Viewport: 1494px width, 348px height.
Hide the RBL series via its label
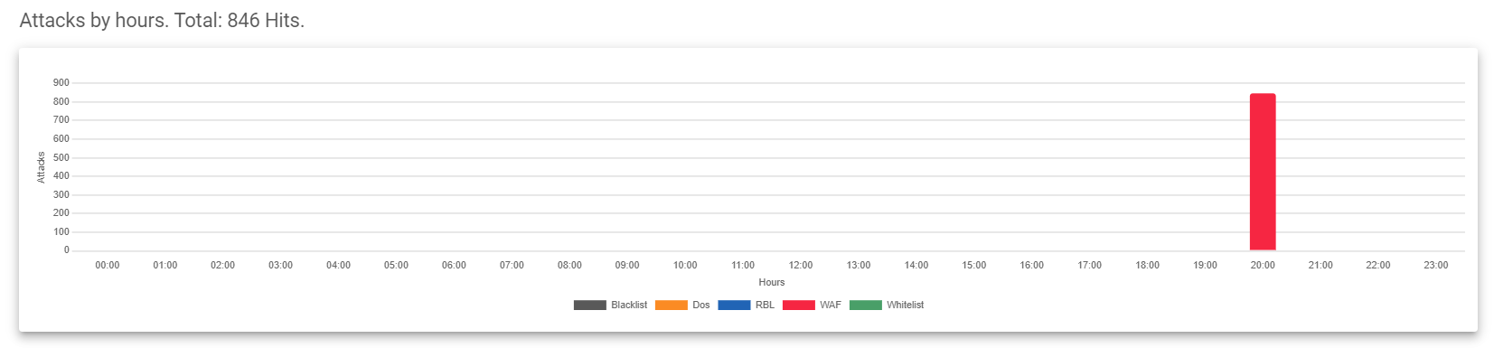[x=765, y=306]
